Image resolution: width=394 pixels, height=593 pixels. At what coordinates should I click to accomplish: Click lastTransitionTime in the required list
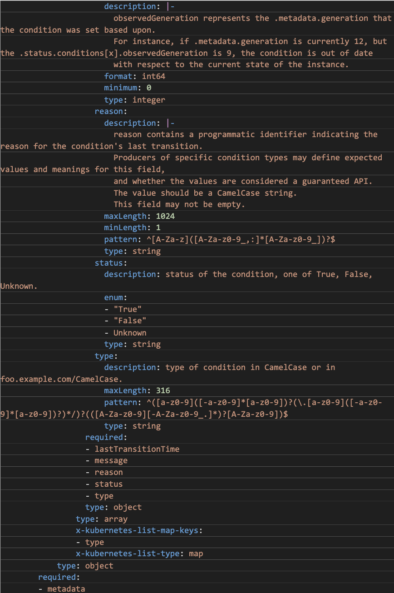[137, 449]
